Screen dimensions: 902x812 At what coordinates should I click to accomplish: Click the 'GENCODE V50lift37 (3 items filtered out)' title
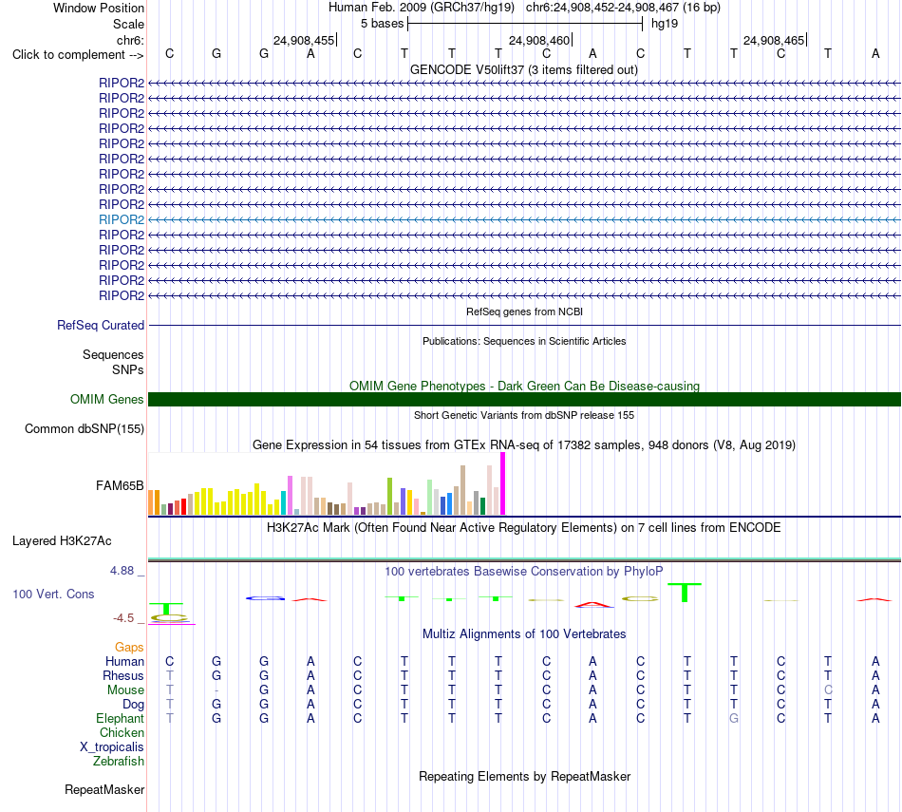pyautogui.click(x=523, y=69)
